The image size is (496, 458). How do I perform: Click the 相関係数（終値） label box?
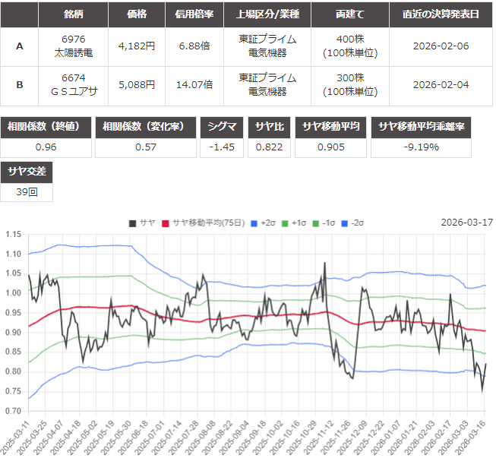[x=46, y=127]
